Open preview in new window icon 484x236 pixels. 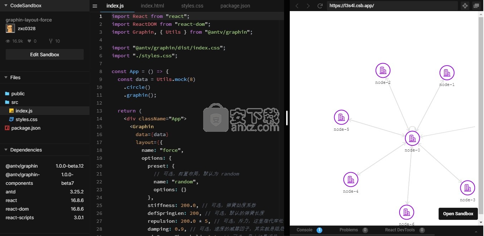[476, 6]
